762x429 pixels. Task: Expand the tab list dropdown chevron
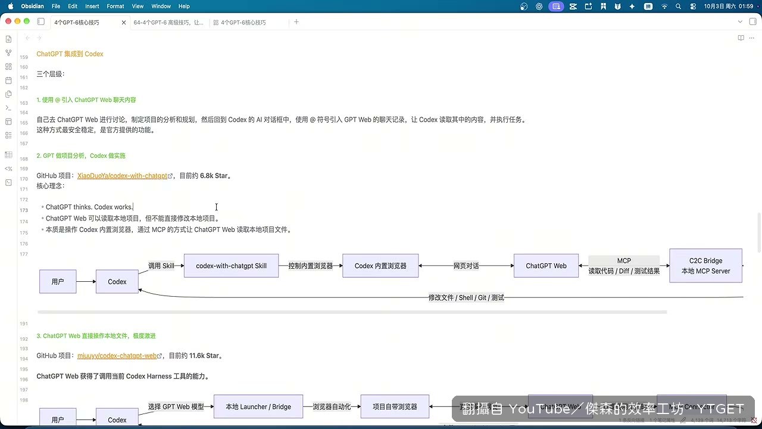tap(740, 22)
